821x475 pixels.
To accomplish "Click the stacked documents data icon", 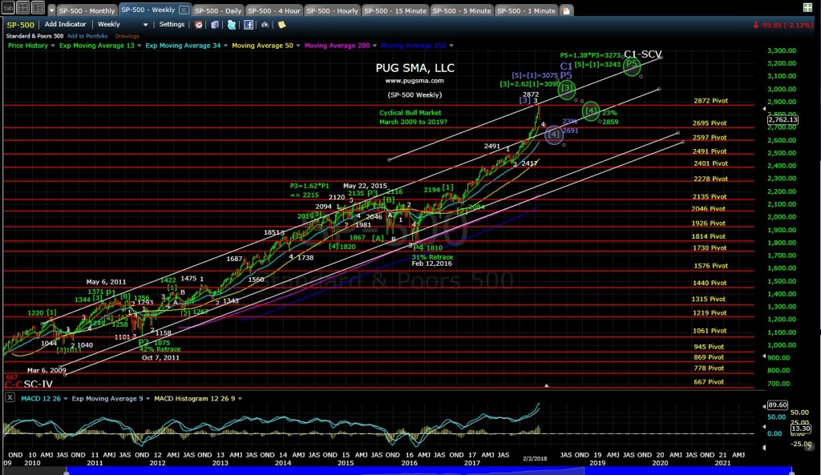I will click(x=215, y=25).
